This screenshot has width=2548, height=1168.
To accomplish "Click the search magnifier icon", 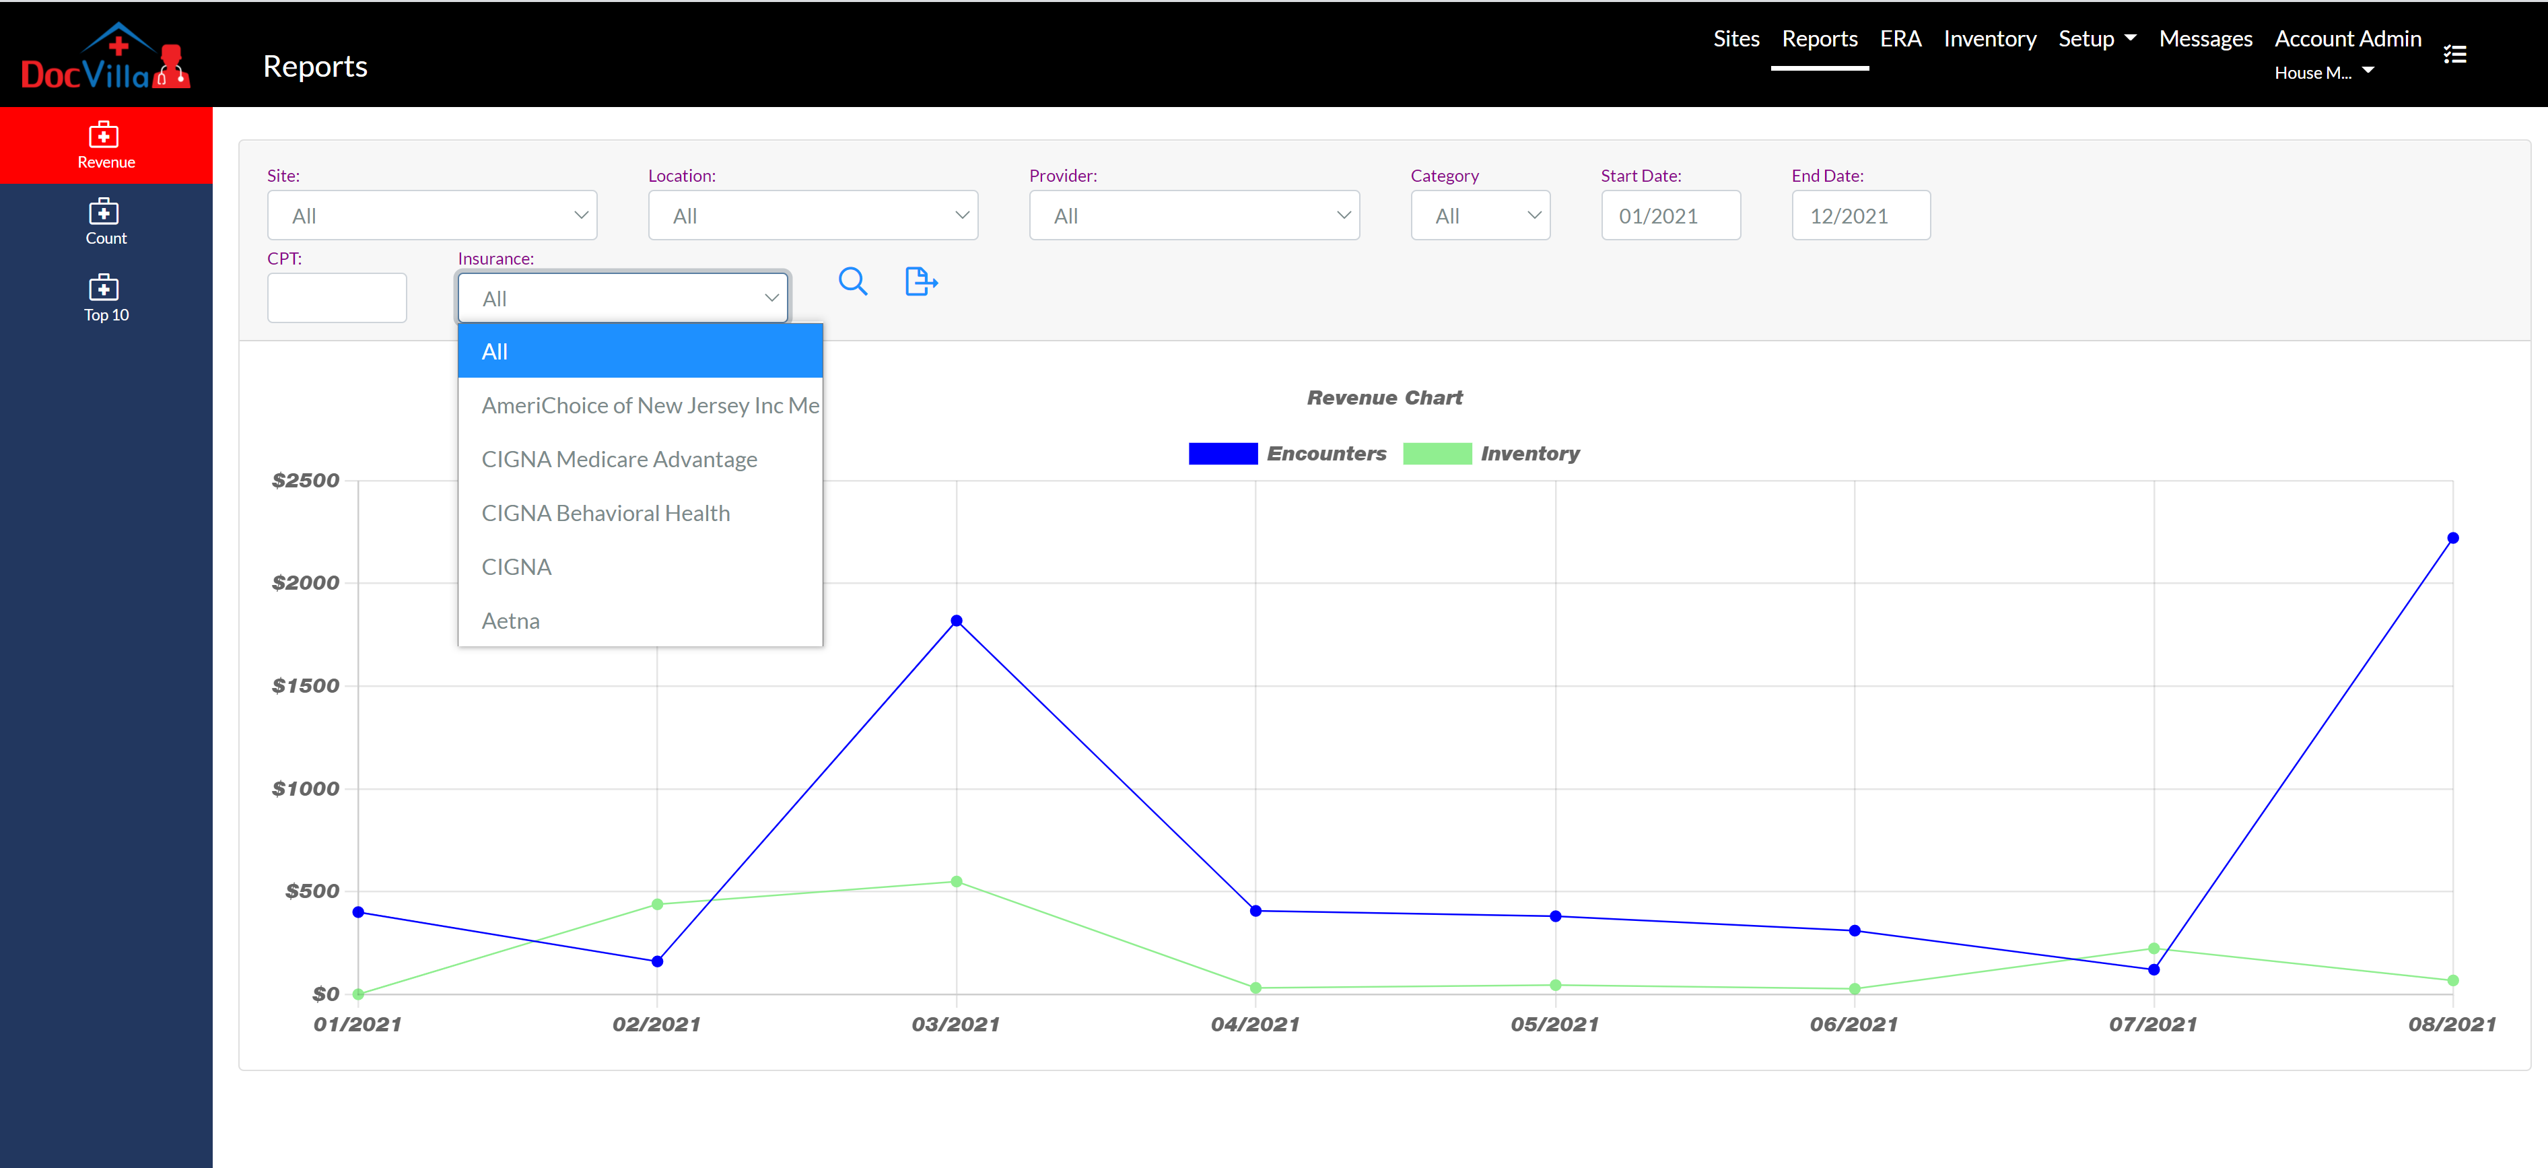I will (x=852, y=282).
